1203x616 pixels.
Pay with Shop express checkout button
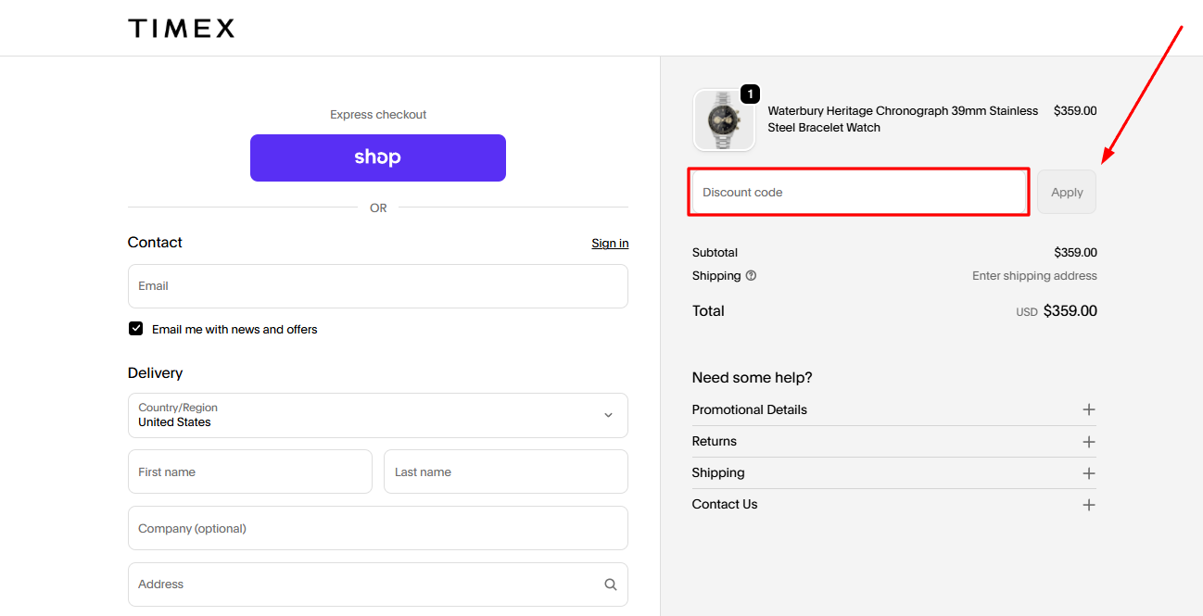point(378,157)
